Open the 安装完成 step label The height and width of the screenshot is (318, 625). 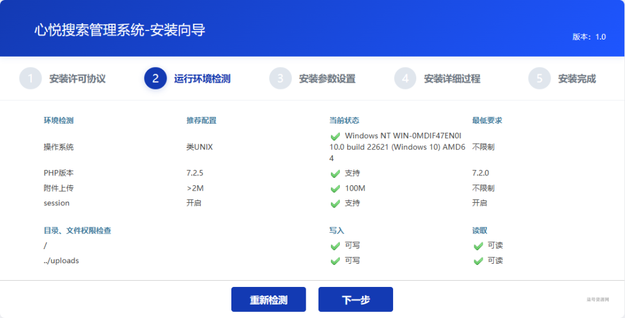[577, 79]
